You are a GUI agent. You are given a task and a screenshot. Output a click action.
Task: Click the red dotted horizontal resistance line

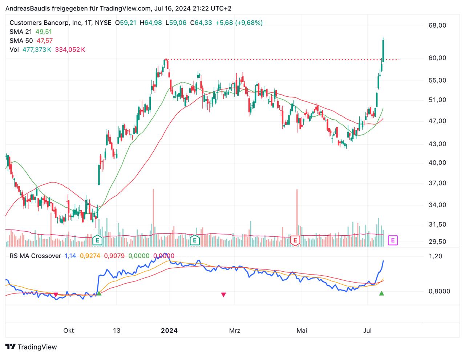[x=272, y=59]
